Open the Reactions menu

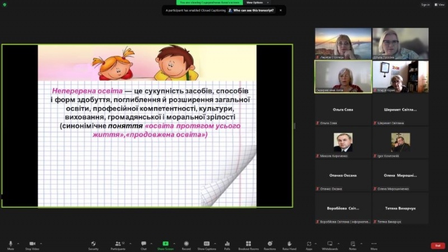point(270,245)
